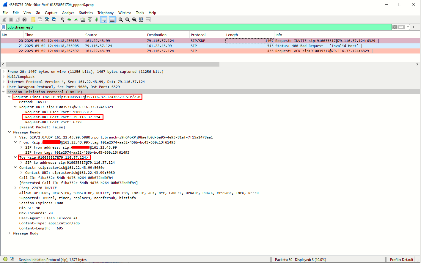This screenshot has height=263, width=421.
Task: Click the Profile: Default status entry
Action: 401,259
